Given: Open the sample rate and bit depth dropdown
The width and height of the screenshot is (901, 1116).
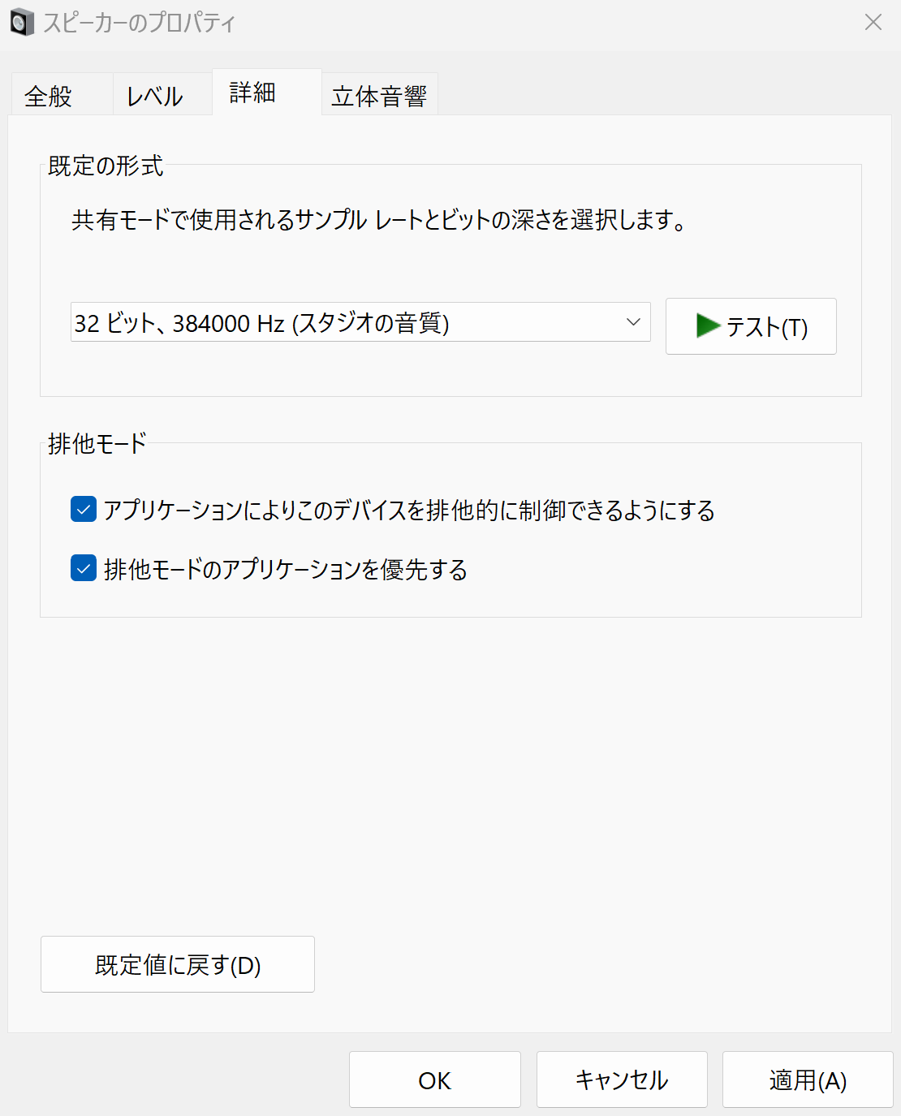Looking at the screenshot, I should click(x=632, y=322).
